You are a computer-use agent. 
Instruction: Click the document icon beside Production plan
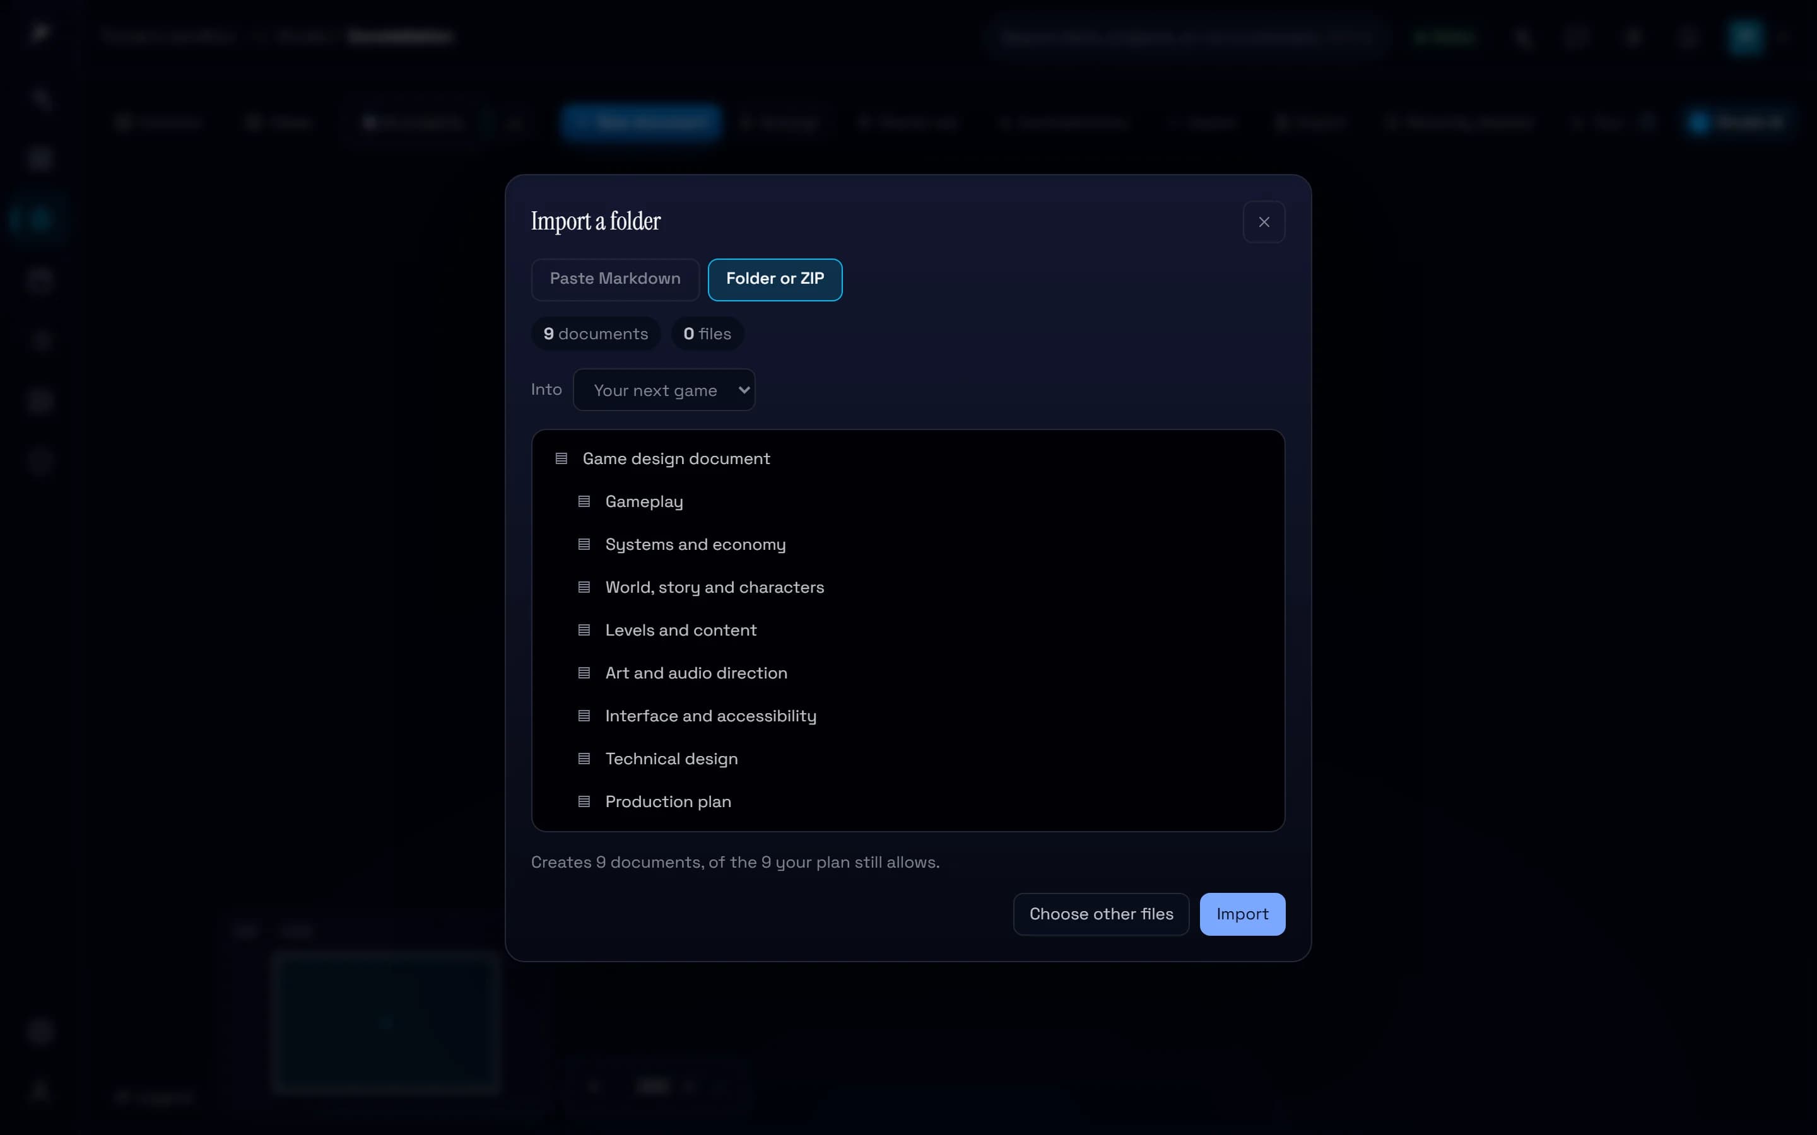(584, 801)
